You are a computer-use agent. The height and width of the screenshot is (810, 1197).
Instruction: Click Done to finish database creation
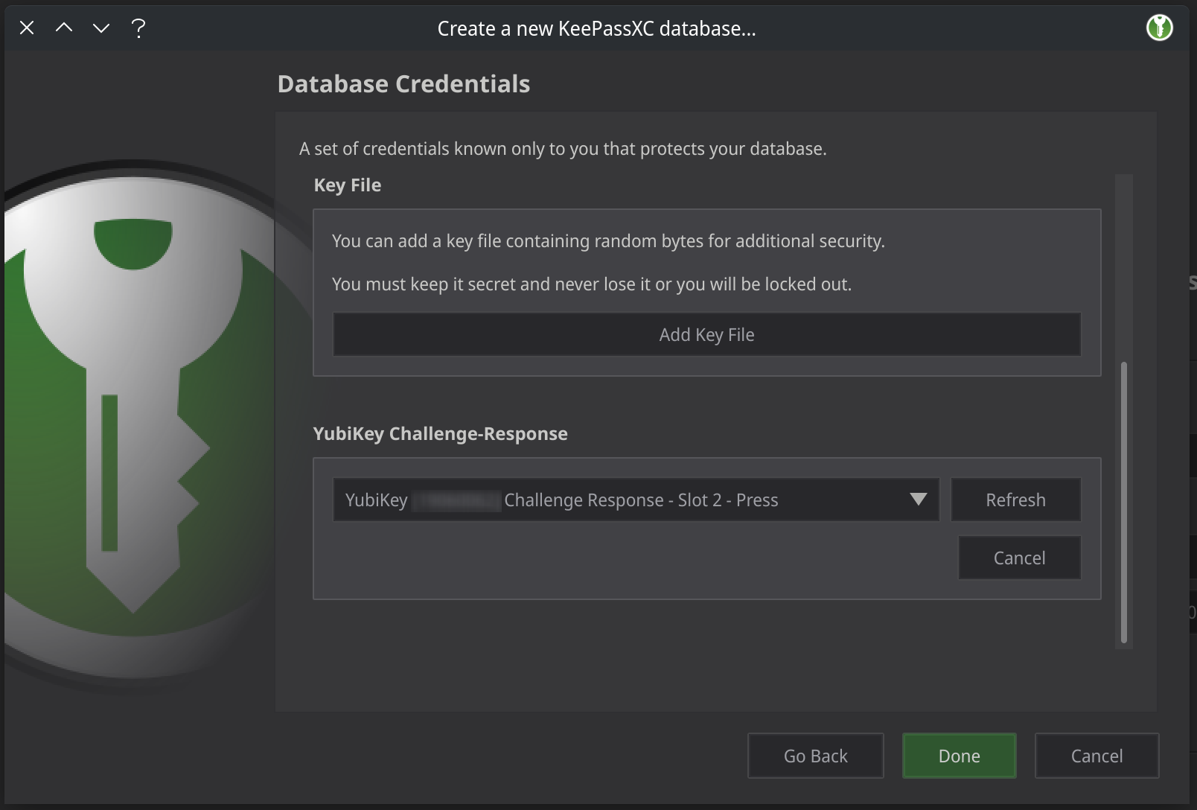coord(959,756)
